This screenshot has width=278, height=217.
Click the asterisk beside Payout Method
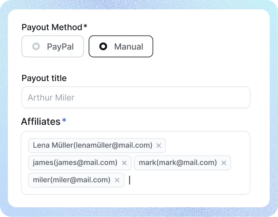pyautogui.click(x=85, y=27)
